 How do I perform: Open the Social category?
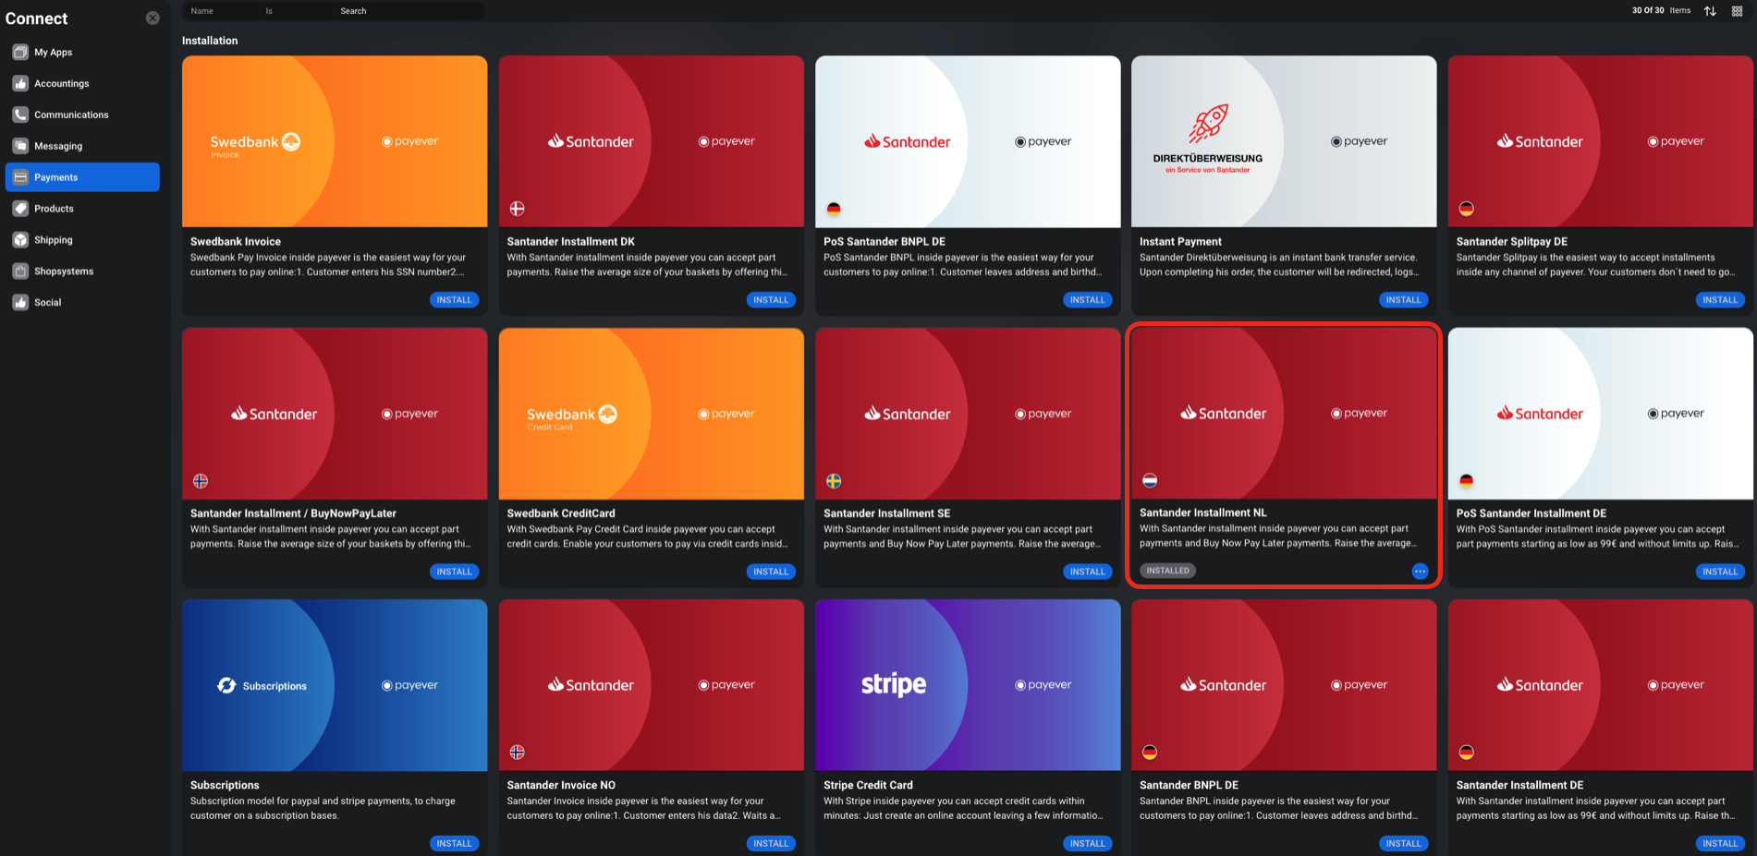tap(82, 302)
